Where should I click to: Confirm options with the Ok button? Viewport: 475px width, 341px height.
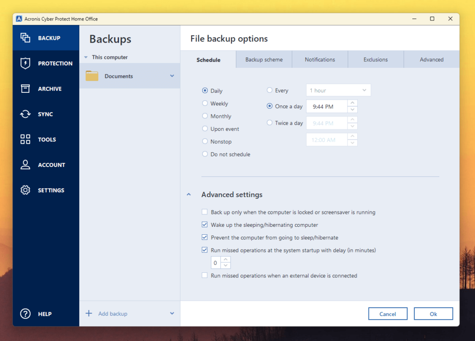pyautogui.click(x=434, y=314)
